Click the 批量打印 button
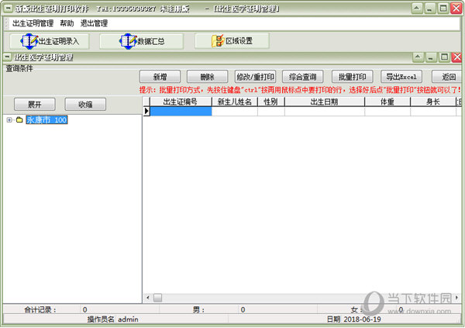The width and height of the screenshot is (465, 328). 353,77
